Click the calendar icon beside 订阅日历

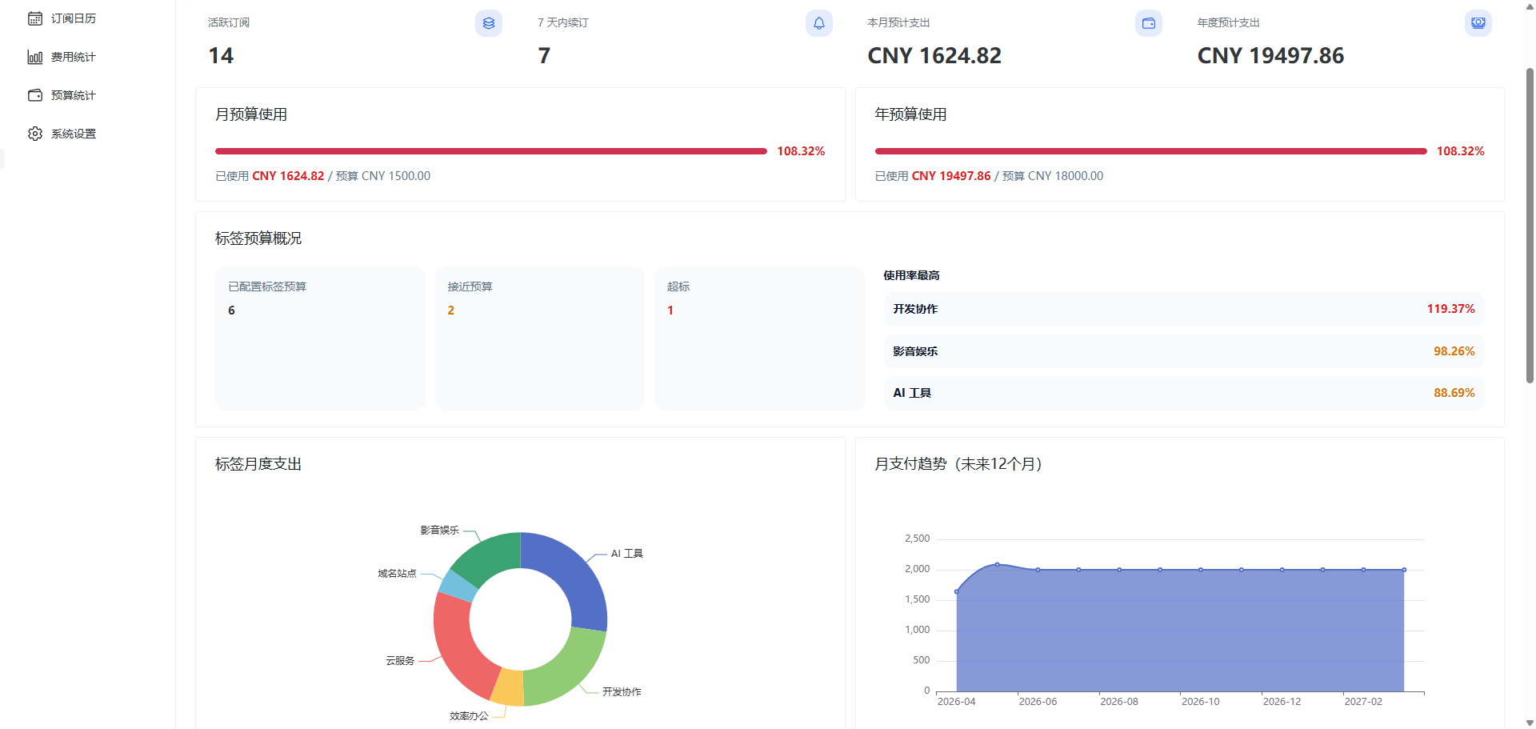coord(35,18)
